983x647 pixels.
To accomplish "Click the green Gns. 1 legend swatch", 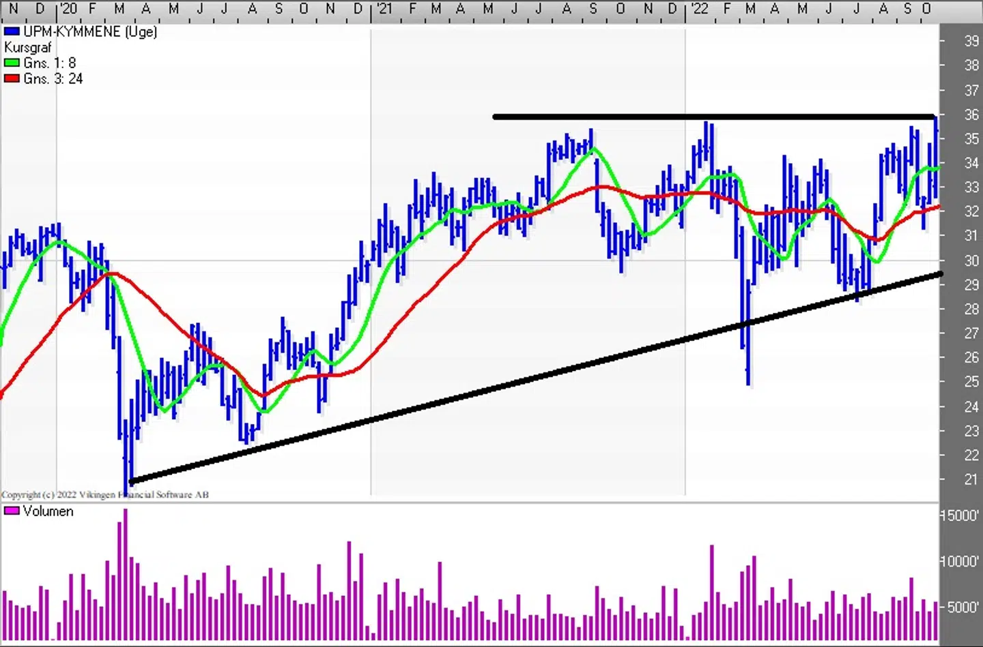I will [x=12, y=63].
